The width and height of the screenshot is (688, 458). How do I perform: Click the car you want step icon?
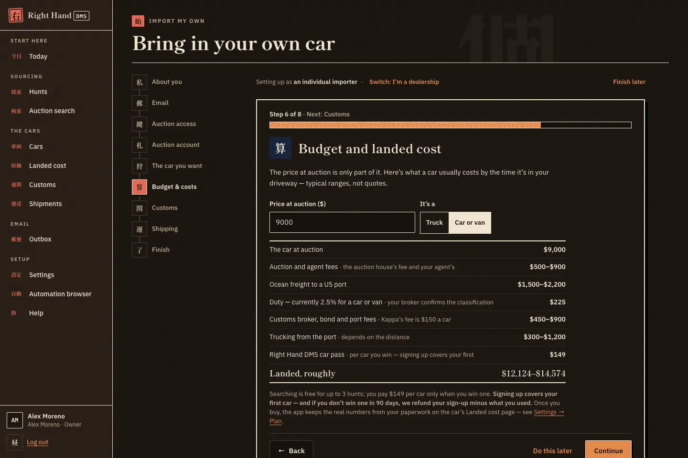tap(140, 166)
